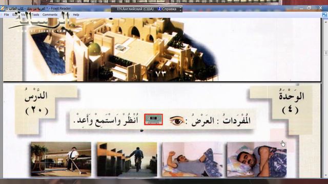
Task: Minimize the Foxit Reader window
Action: tap(301, 8)
